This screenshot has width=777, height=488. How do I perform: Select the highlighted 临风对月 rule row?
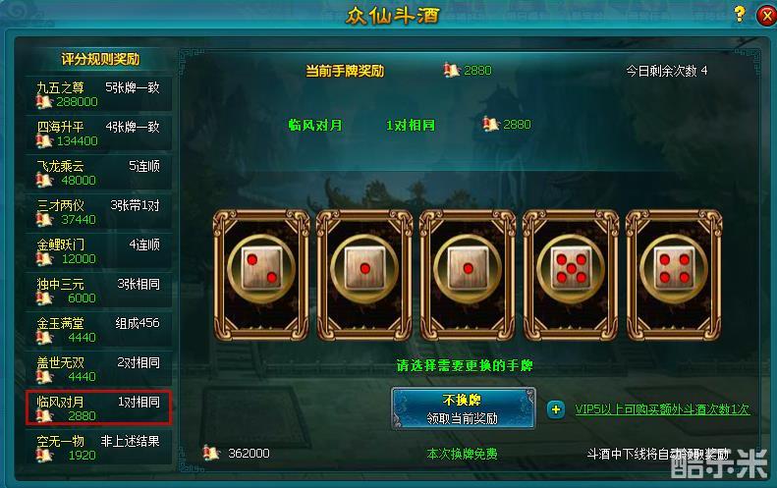click(98, 407)
